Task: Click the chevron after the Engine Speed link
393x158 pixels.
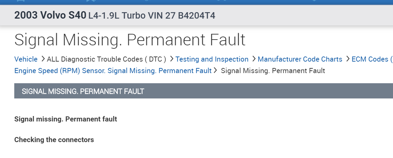Action: pos(215,70)
